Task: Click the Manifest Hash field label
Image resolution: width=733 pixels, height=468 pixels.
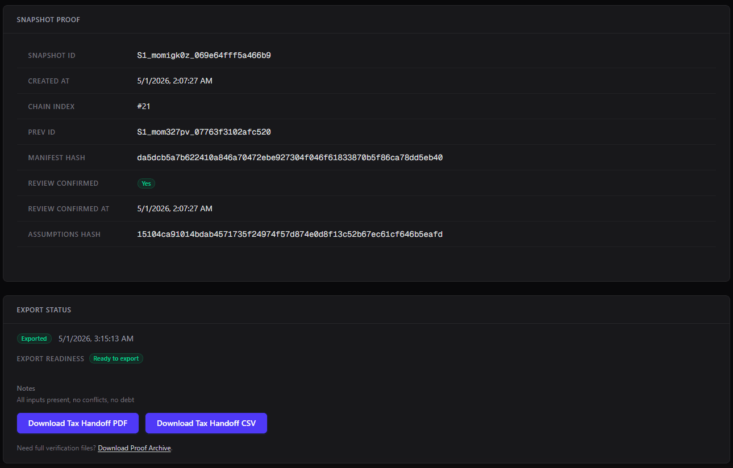Action: pos(57,158)
